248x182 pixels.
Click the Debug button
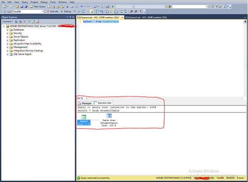tap(66, 12)
